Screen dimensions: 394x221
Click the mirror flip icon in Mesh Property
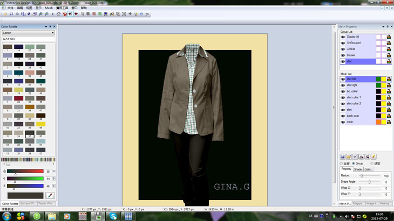(361, 156)
